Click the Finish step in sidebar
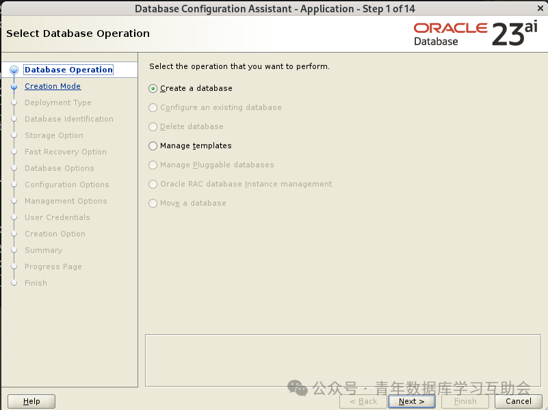The width and height of the screenshot is (548, 410). tap(36, 283)
